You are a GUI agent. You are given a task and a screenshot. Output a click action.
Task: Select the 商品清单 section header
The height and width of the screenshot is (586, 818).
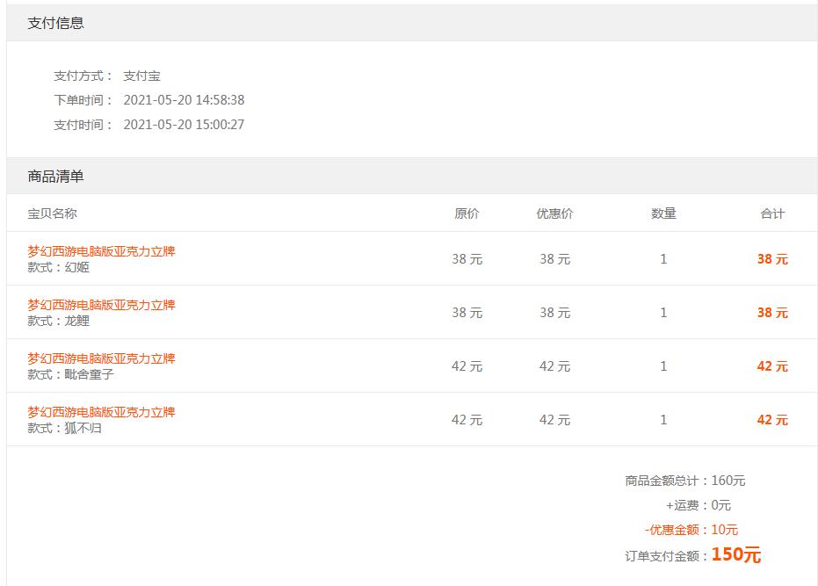point(412,177)
